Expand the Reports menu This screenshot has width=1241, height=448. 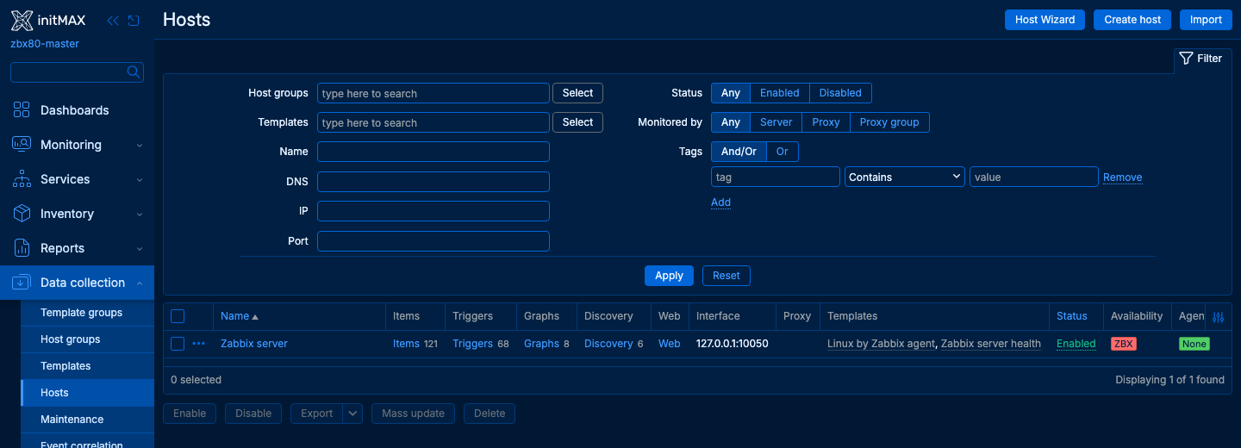point(140,248)
